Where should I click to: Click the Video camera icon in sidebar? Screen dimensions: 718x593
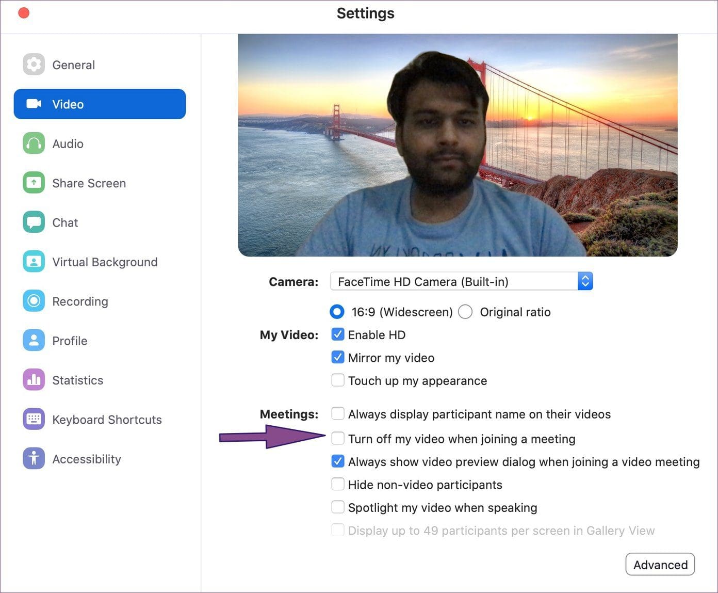point(34,104)
